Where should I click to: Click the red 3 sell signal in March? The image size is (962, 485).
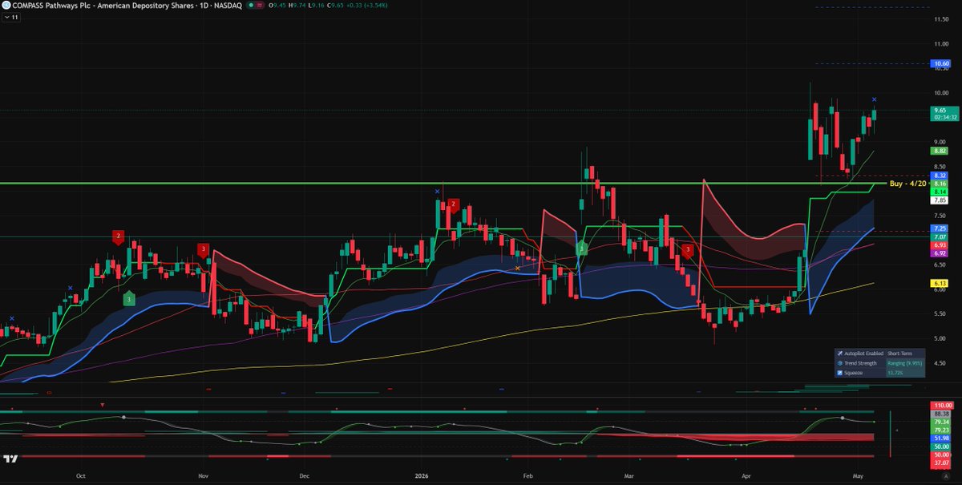click(x=689, y=250)
